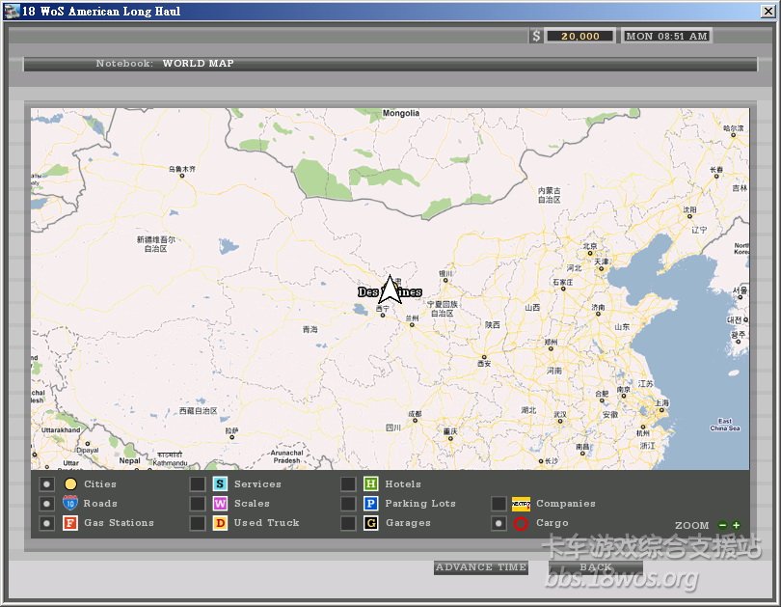Screen dimensions: 781x607
Task: Click the yellow Cities legend icon
Action: point(70,484)
